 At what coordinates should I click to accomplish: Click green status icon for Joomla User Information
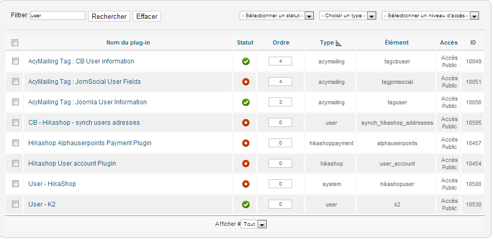(245, 102)
